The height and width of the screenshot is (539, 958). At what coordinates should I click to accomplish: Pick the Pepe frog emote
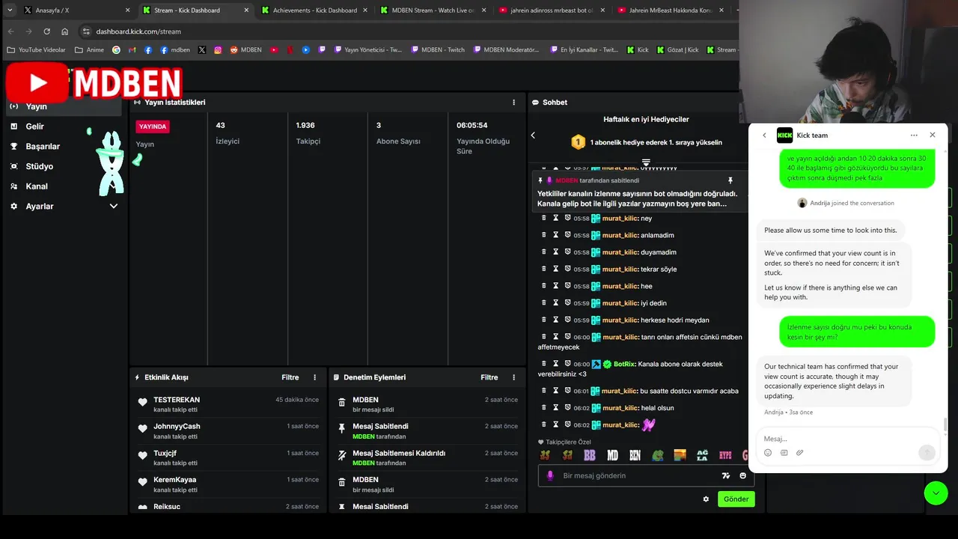[657, 455]
